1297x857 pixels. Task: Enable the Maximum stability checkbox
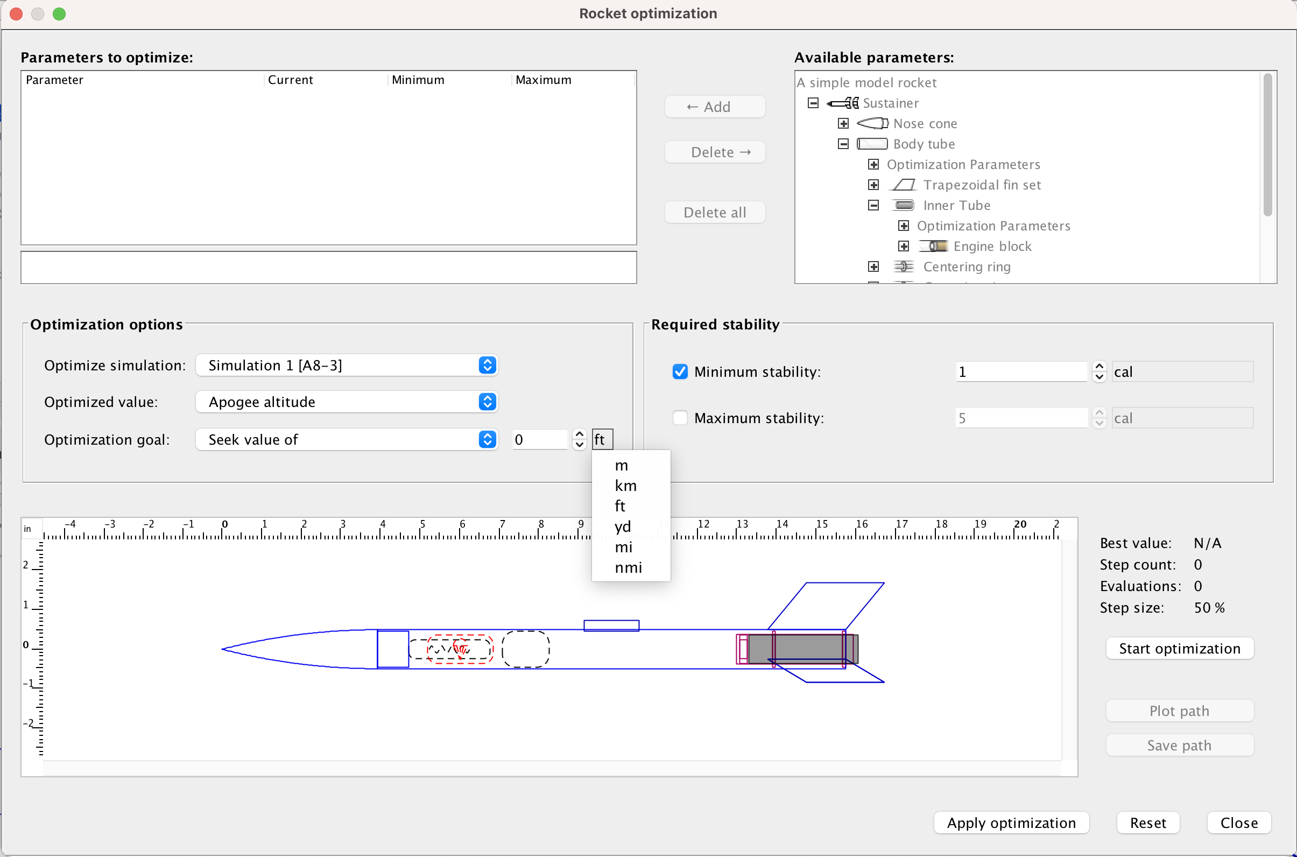pos(680,418)
